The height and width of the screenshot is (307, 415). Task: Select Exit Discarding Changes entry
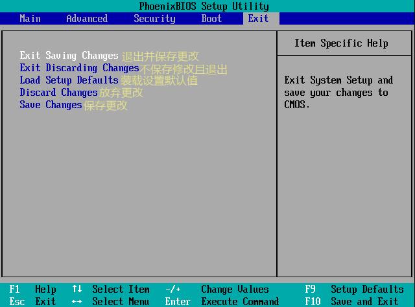79,68
